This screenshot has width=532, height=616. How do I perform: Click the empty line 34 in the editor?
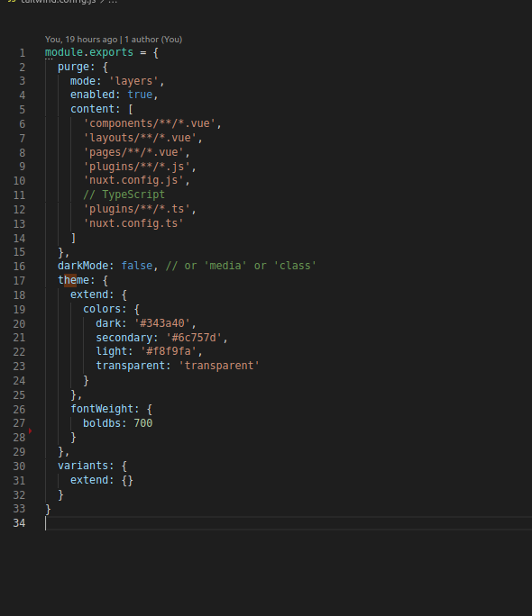click(289, 523)
